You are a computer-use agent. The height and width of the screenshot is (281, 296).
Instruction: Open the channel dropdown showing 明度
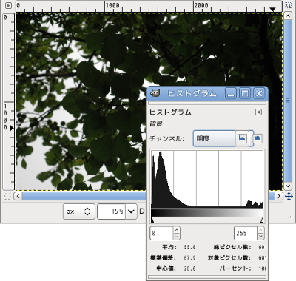tap(214, 138)
